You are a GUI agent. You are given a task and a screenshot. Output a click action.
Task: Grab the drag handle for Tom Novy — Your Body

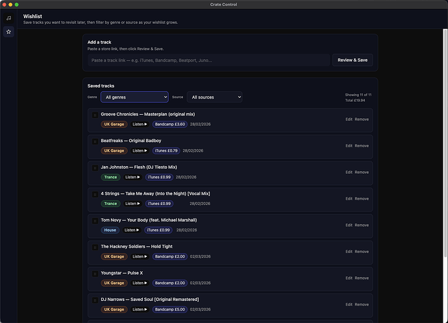[x=95, y=221]
